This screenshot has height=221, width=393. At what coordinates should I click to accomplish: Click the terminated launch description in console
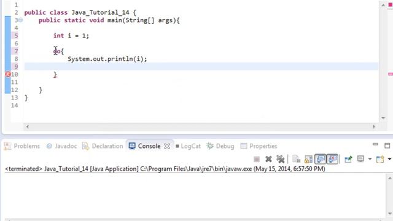tap(165, 169)
